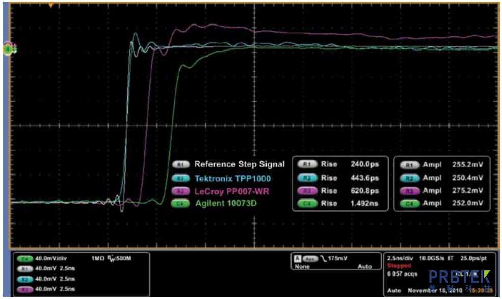Select the R2 badge in the Ampl measurements
The width and height of the screenshot is (502, 299).
(409, 178)
